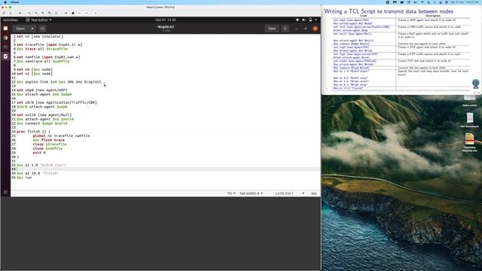Click the '$ns duplex-link $n0 $n1' line
The height and width of the screenshot is (271, 482).
click(59, 82)
